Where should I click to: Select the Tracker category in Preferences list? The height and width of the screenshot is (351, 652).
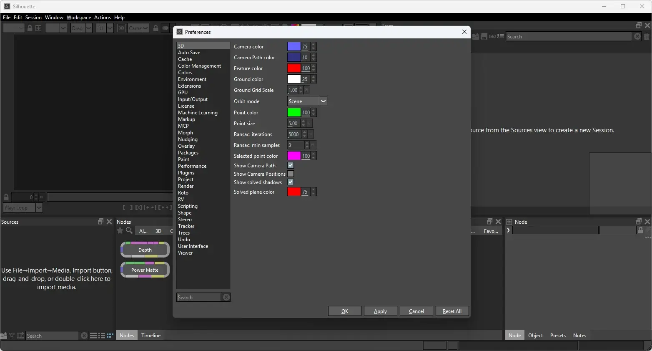[x=186, y=226]
